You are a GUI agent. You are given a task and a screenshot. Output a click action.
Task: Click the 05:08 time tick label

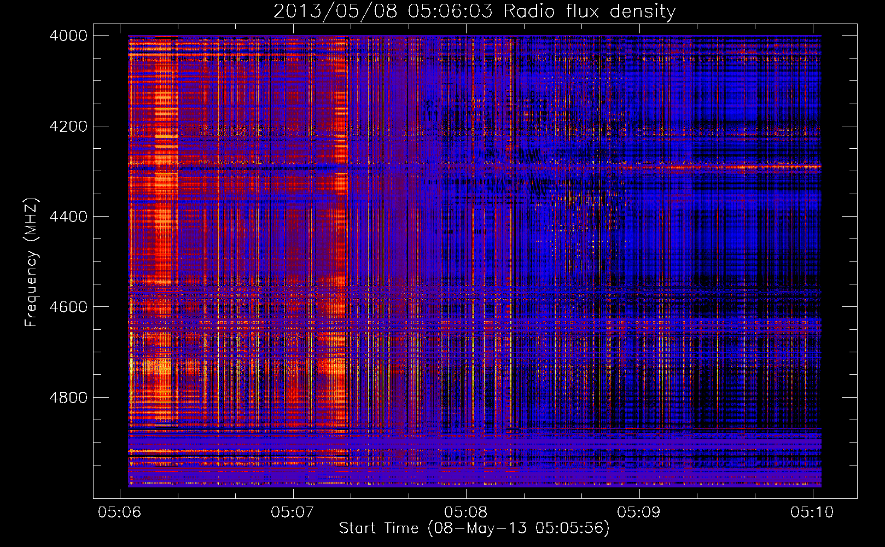point(465,512)
